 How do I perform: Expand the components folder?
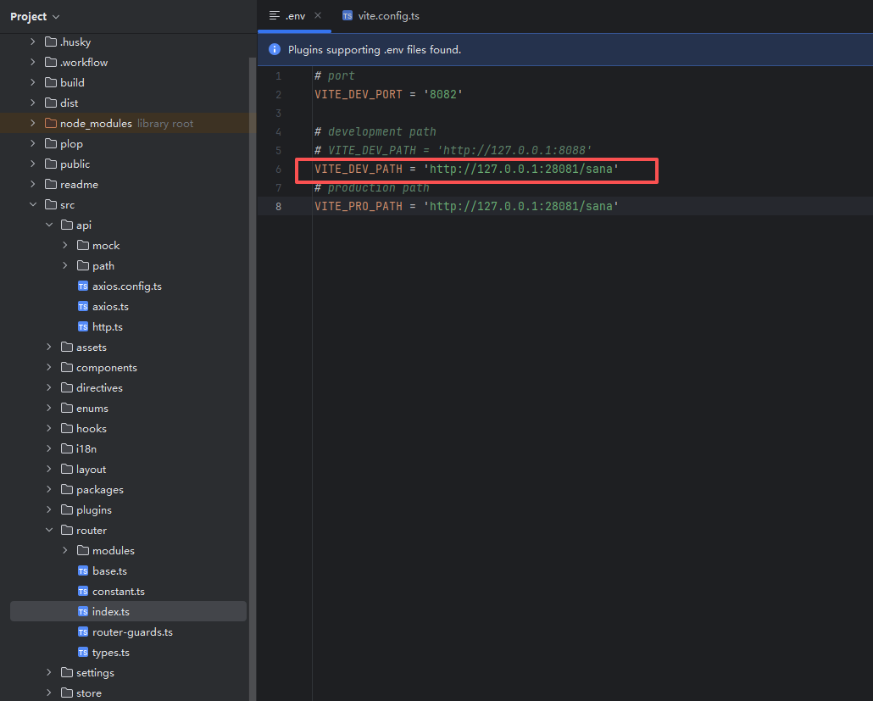pos(49,368)
